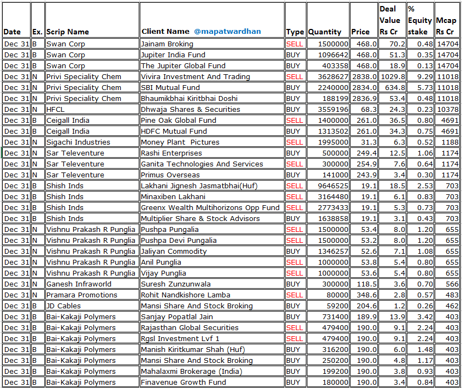
Task: Click the Date column header
Action: [16, 20]
